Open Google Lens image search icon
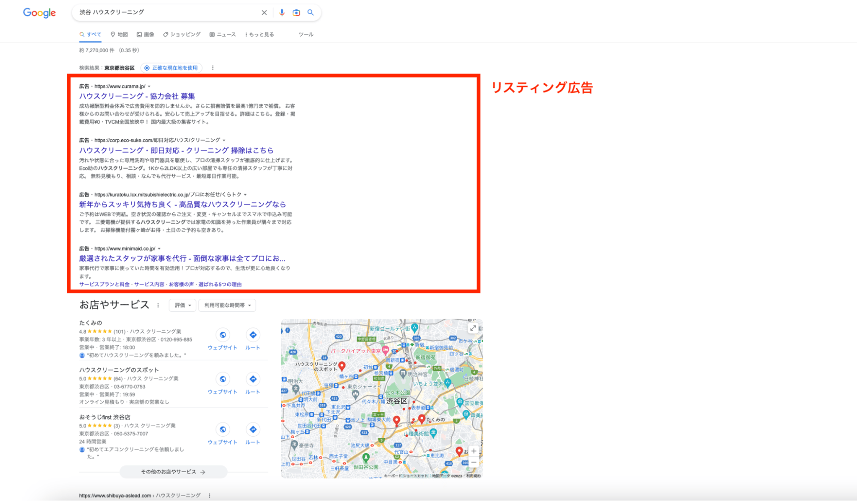Image resolution: width=857 pixels, height=501 pixels. (296, 12)
